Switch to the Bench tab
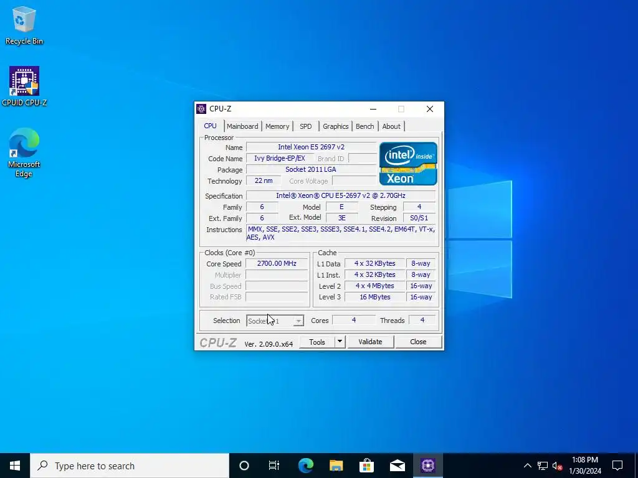638x478 pixels. point(365,126)
